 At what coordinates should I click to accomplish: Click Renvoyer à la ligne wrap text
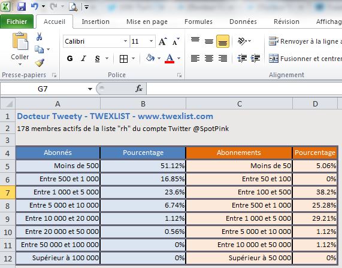tap(305, 41)
